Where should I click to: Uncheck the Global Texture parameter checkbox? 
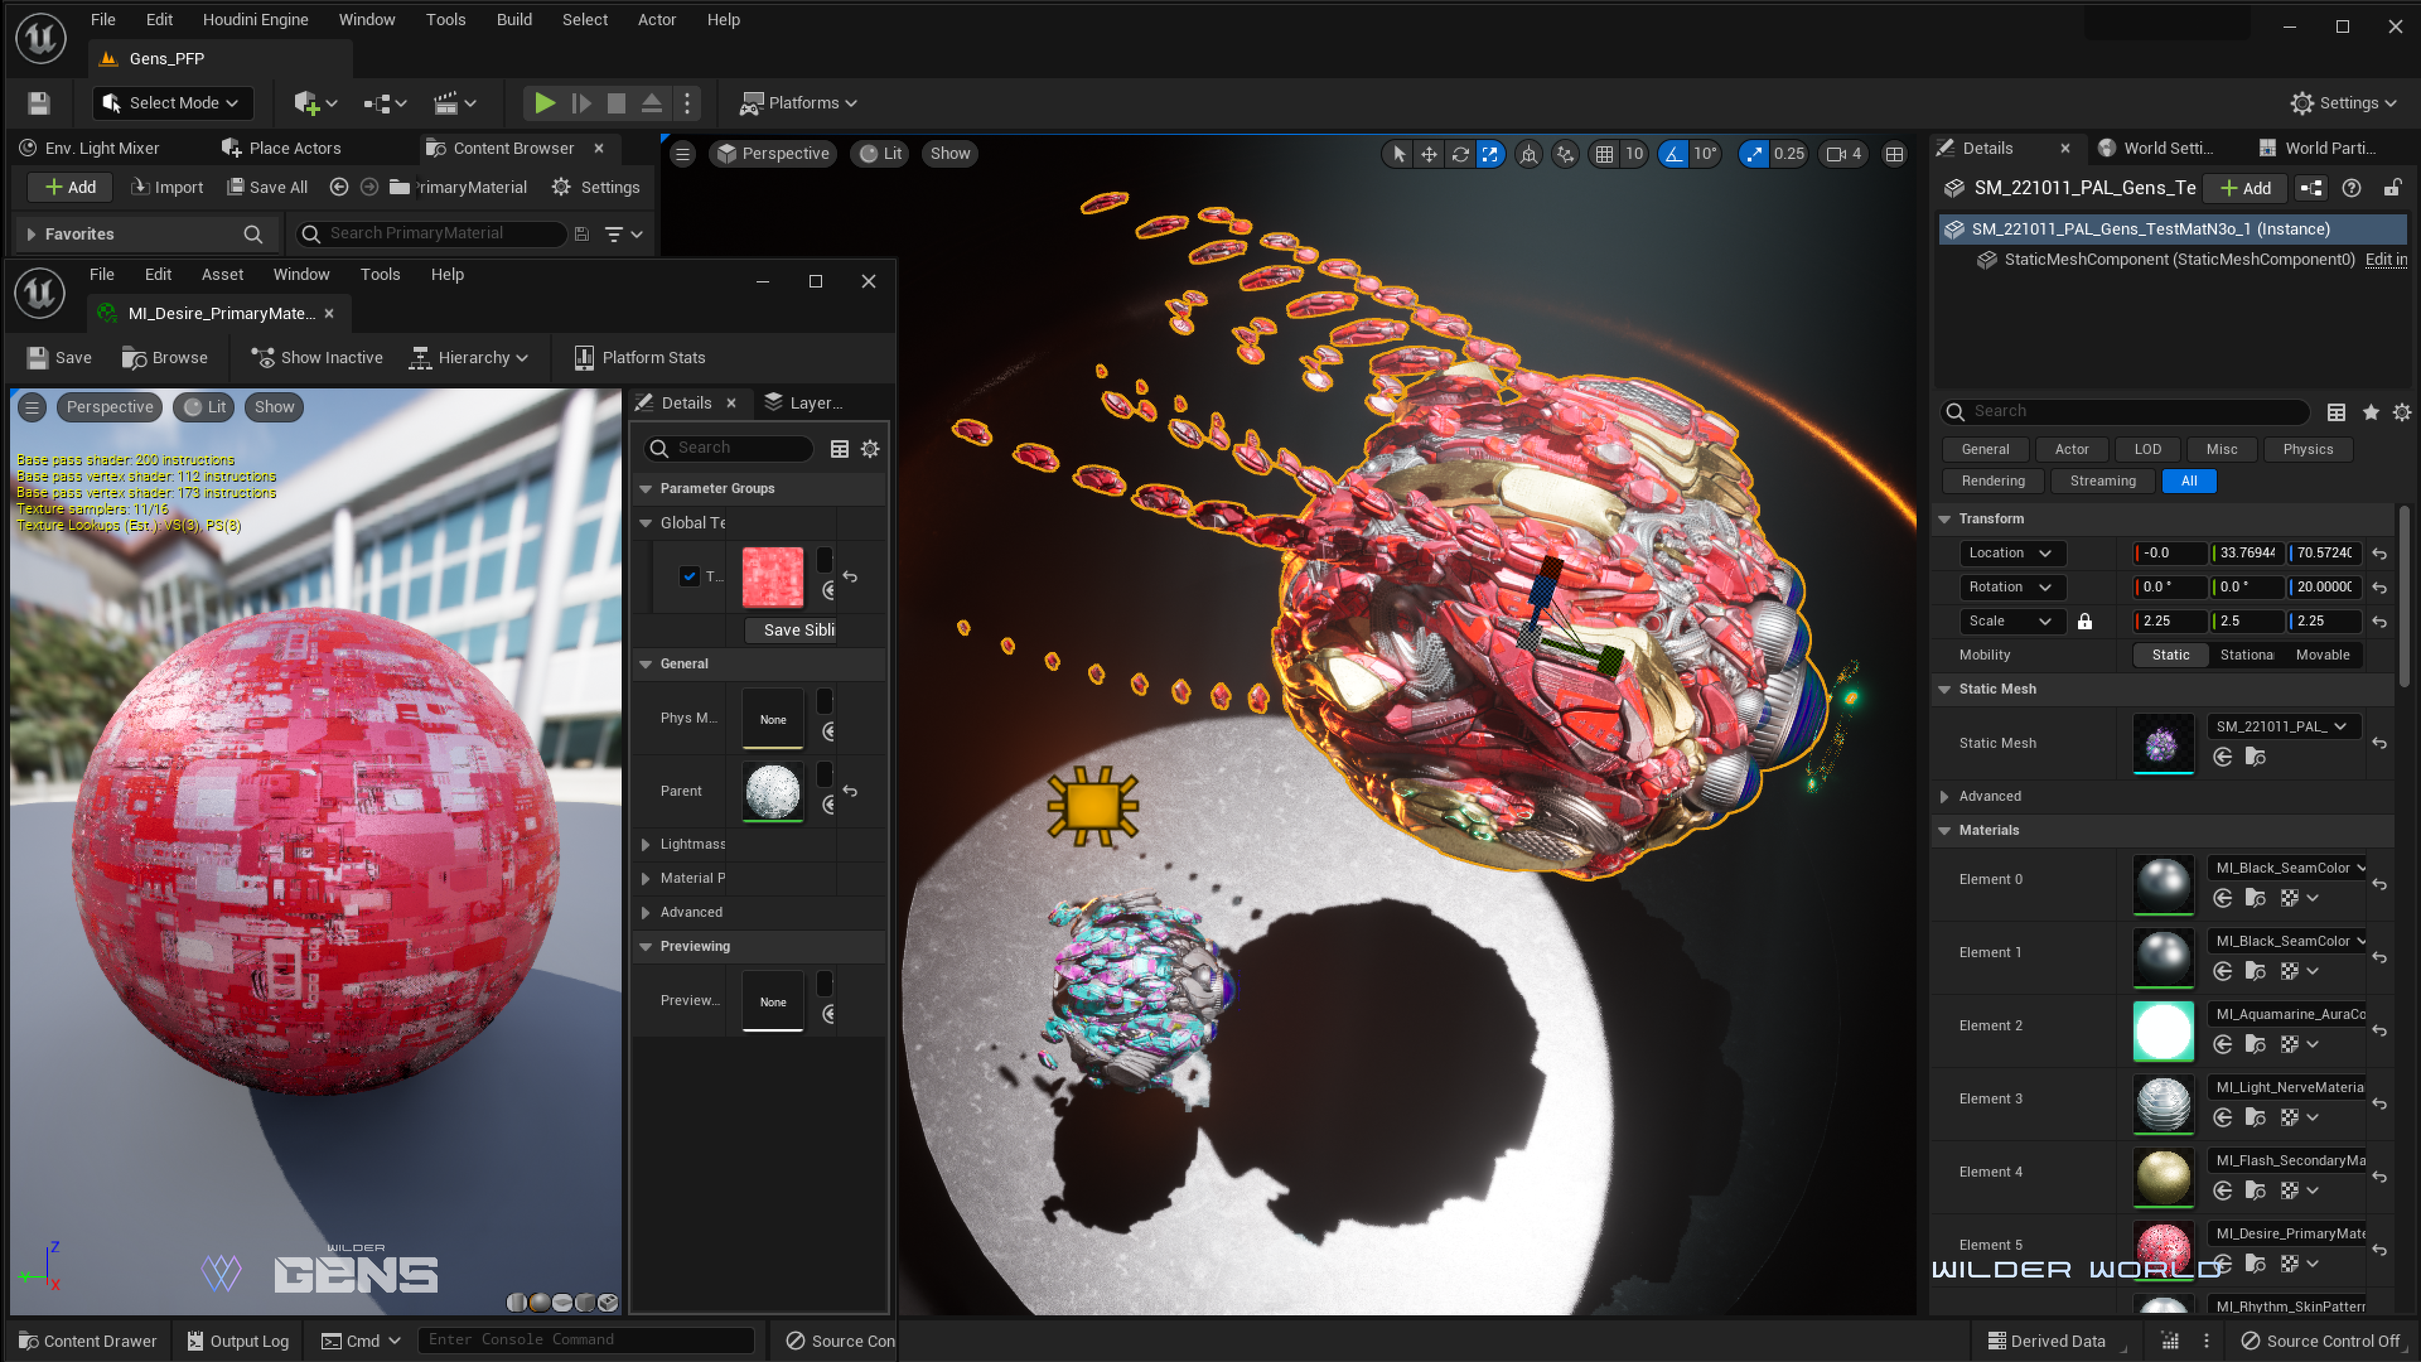(690, 576)
